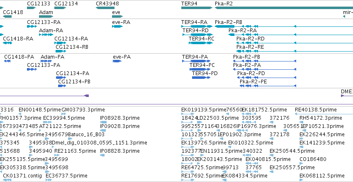Select the EK141239.5prime EST label
The width and height of the screenshot is (353, 182).
[x=322, y=143]
